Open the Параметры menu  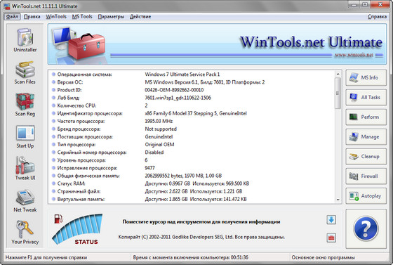click(111, 17)
